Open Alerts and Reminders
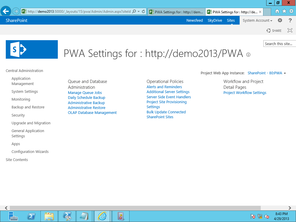 (x=164, y=87)
